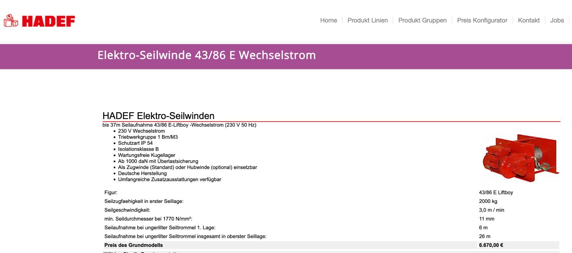Click 'Ab 1000 daN mit Überlastsicherung'
This screenshot has height=253, width=572.
click(x=158, y=161)
